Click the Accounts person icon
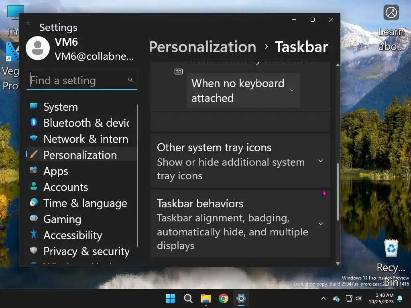The width and height of the screenshot is (411, 308). (34, 186)
